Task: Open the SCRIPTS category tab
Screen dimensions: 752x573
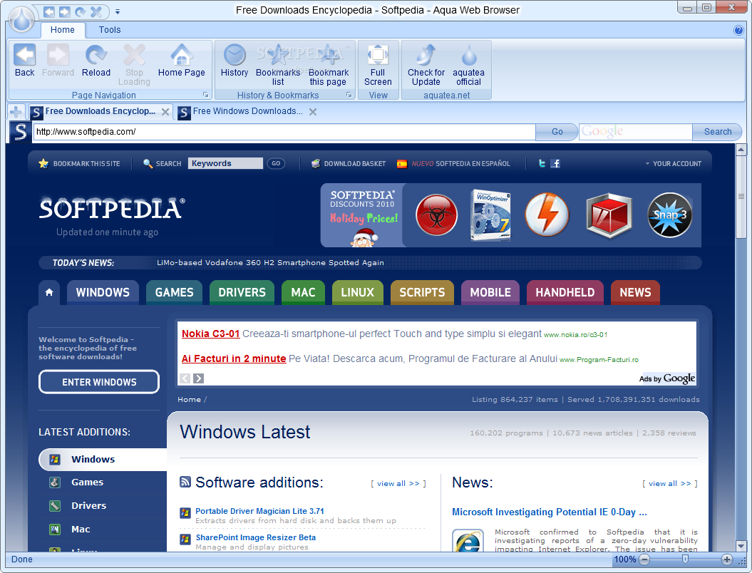Action: point(422,292)
